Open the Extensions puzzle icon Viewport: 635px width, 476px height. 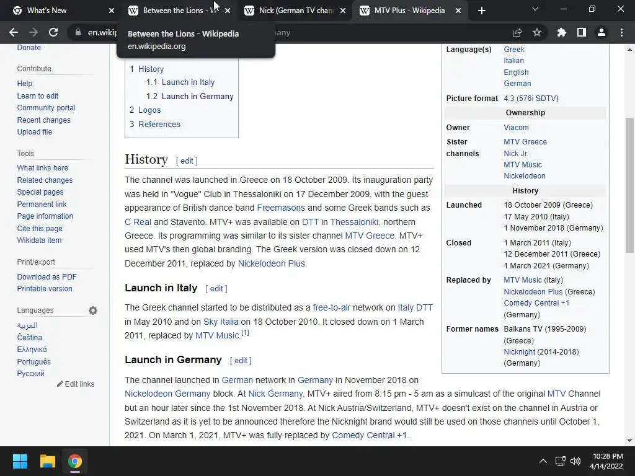tap(562, 32)
